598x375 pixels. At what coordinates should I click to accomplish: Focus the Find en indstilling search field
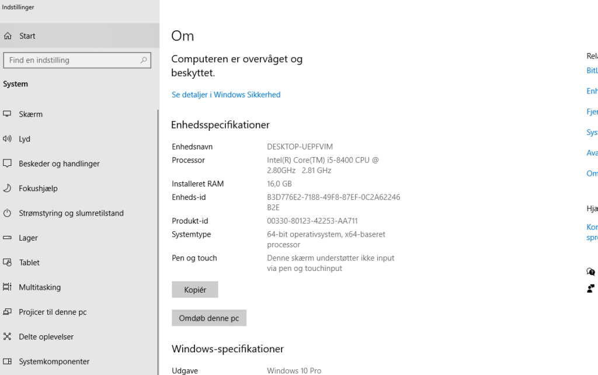[x=70, y=60]
